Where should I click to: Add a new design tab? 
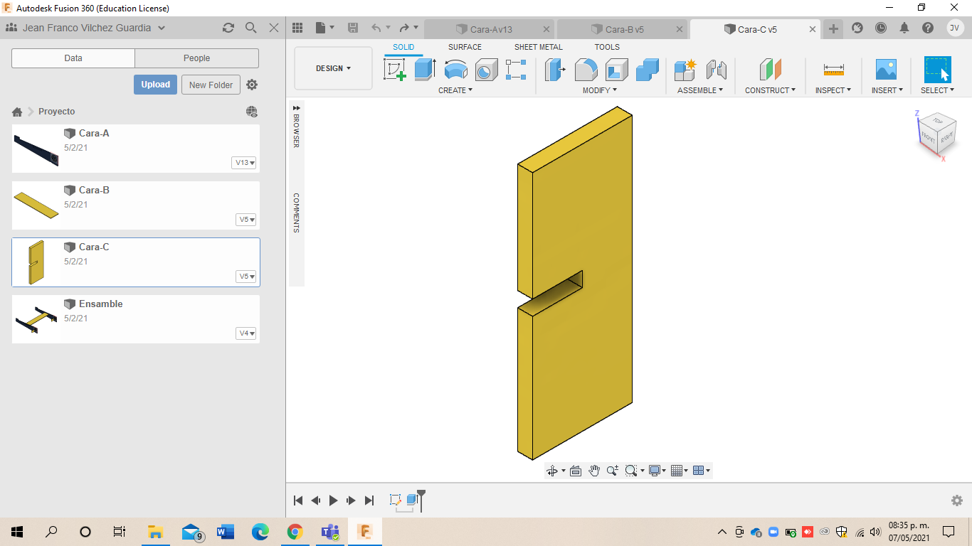tap(833, 28)
